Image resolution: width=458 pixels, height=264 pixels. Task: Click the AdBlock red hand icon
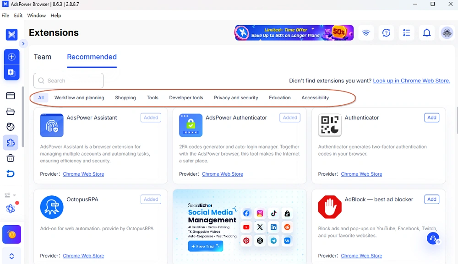pos(330,207)
